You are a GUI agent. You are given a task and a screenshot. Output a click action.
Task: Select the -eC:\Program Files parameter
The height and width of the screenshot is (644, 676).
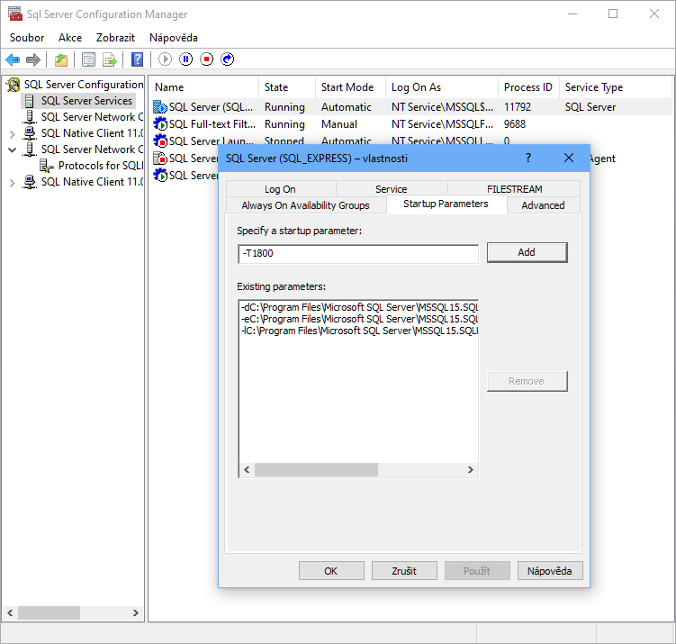358,319
